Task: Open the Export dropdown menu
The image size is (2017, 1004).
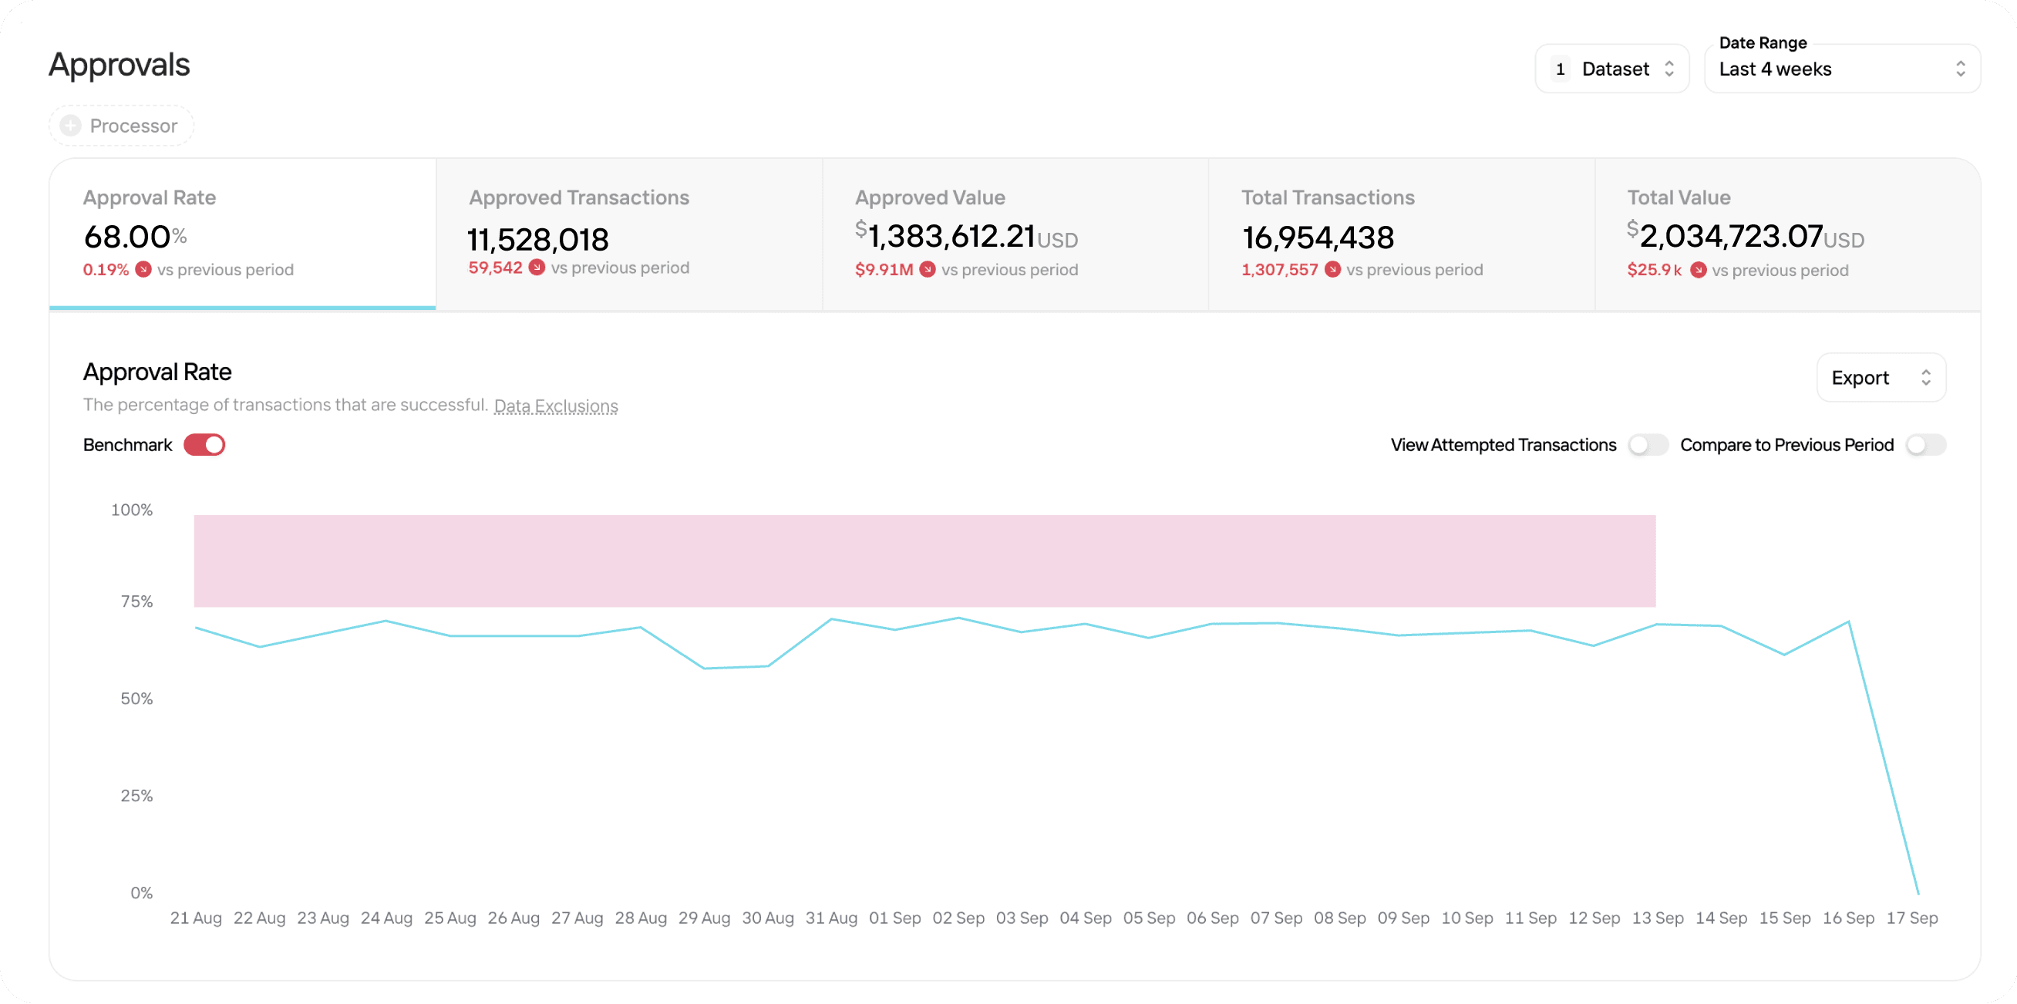Action: pyautogui.click(x=1879, y=378)
